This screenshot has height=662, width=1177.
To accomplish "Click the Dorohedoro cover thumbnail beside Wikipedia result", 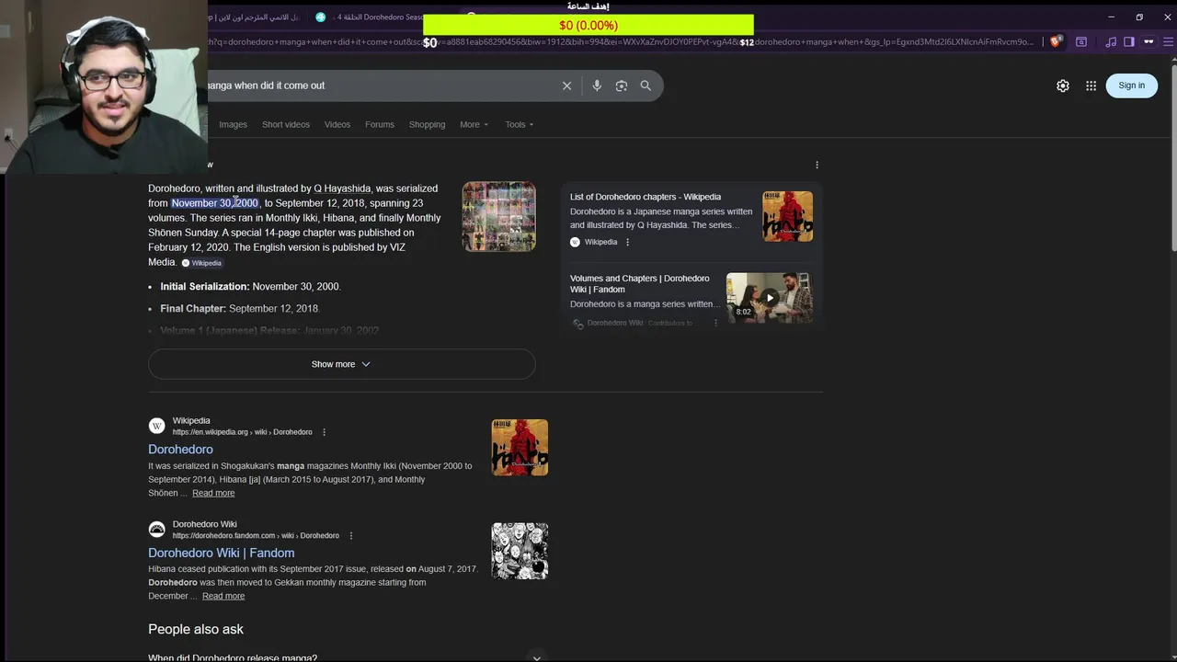I will pyautogui.click(x=520, y=448).
